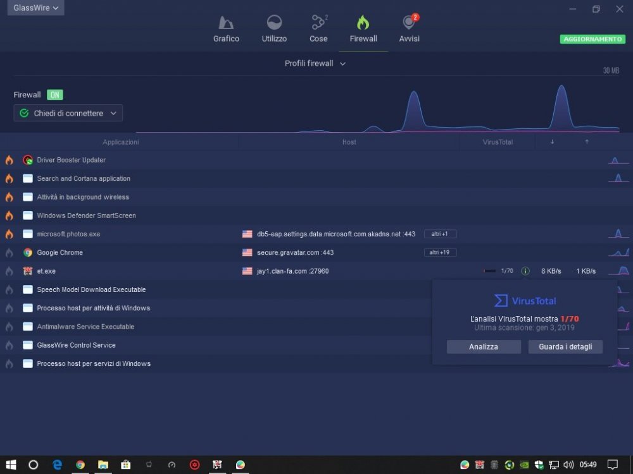The height and width of the screenshot is (474, 633).
Task: Block Google Chrome with its flame icon
Action: 9,253
